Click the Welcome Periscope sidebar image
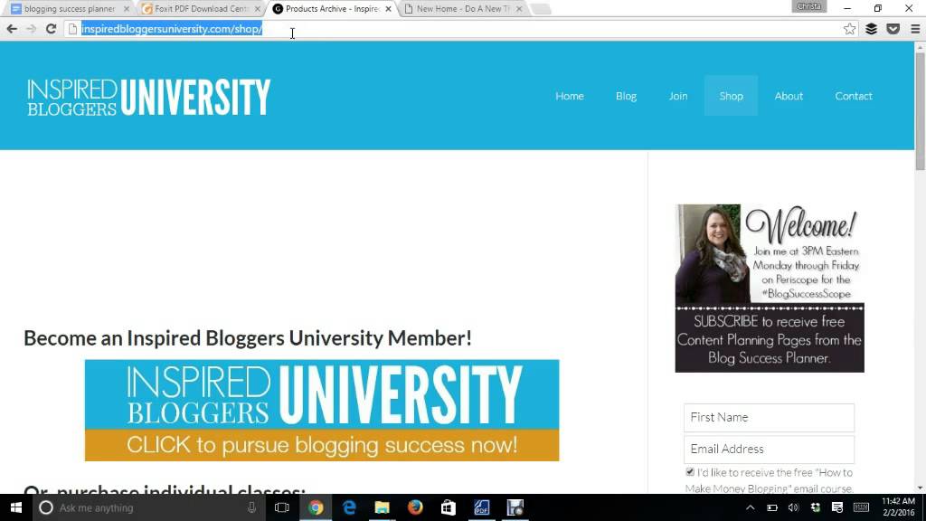Screen dimensions: 926x521 [x=770, y=289]
